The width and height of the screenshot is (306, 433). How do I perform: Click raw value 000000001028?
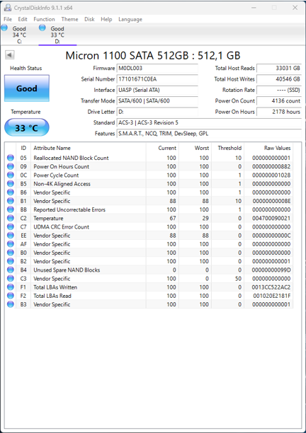pyautogui.click(x=271, y=175)
